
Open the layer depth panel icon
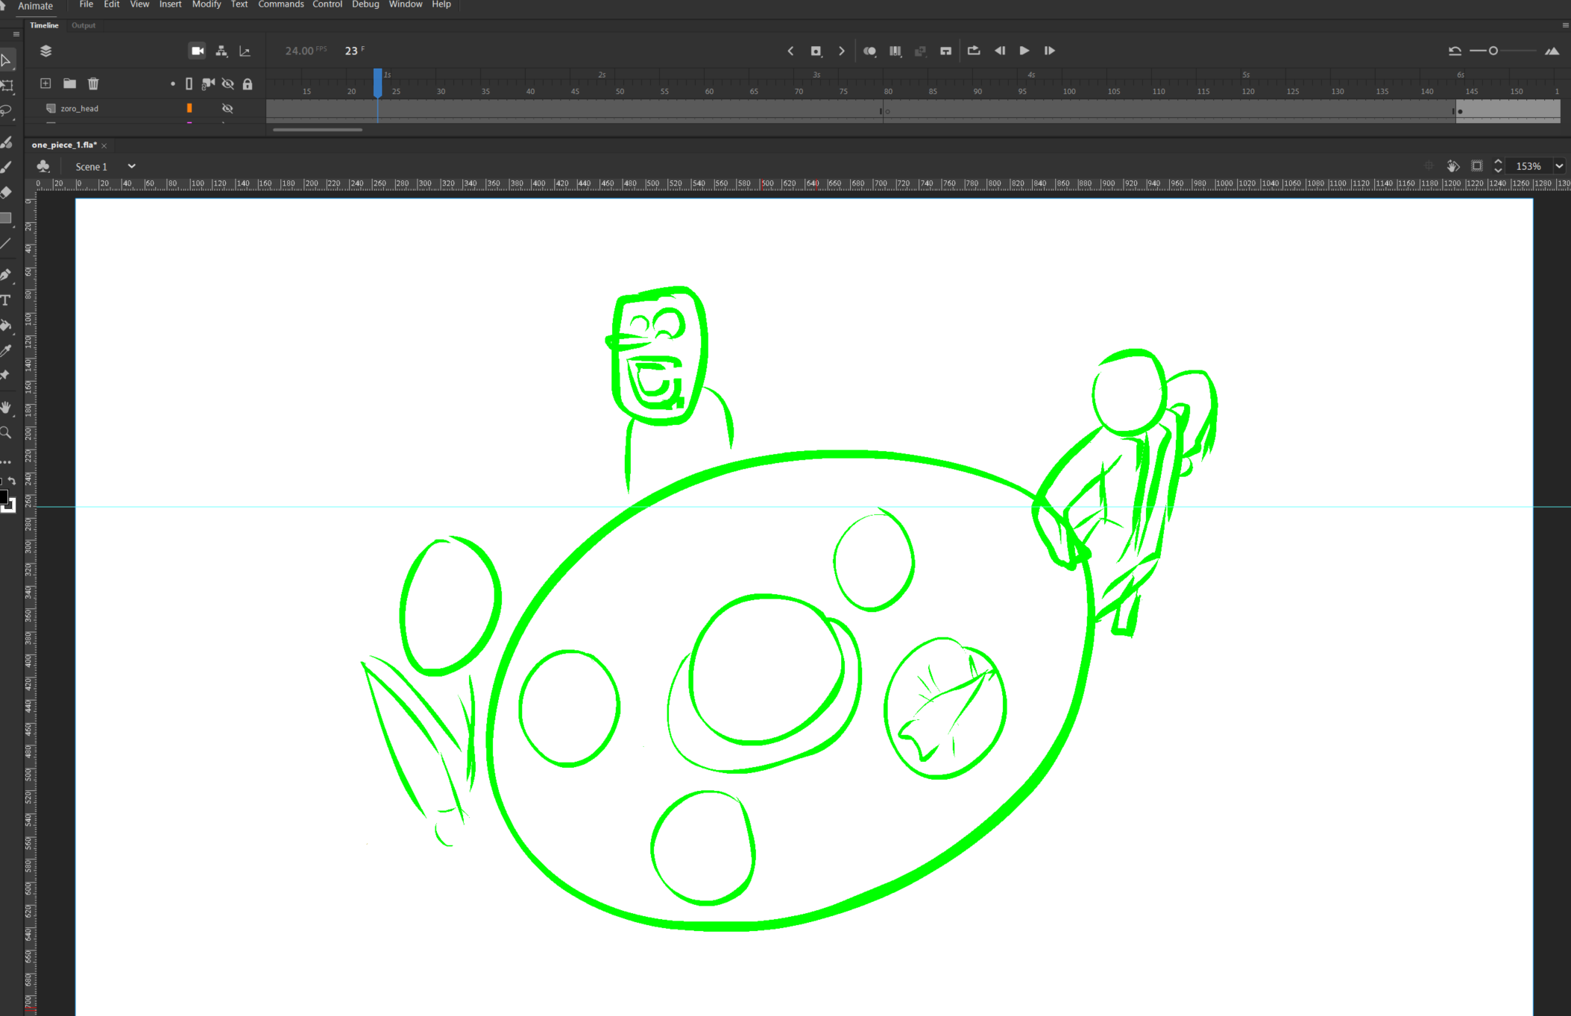point(245,51)
